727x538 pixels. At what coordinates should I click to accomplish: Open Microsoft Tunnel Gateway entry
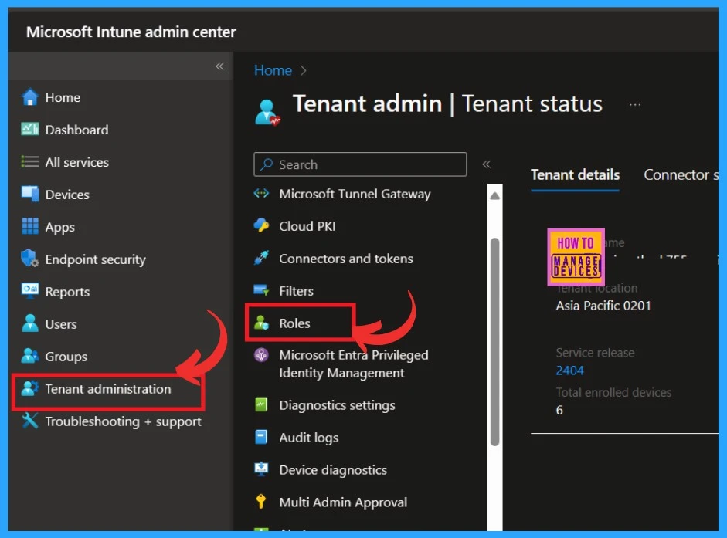355,194
